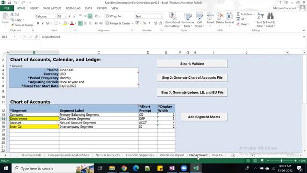Click the Delete cells icon
Viewport: 307px width, 173px height.
click(220, 16)
